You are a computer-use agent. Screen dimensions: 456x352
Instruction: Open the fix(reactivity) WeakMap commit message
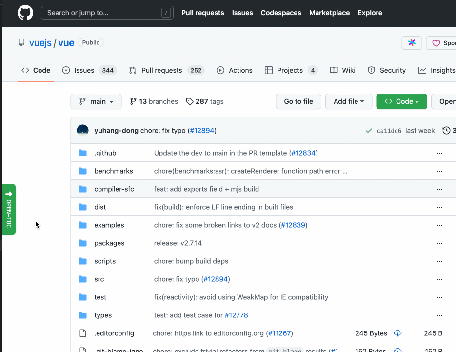click(x=241, y=297)
